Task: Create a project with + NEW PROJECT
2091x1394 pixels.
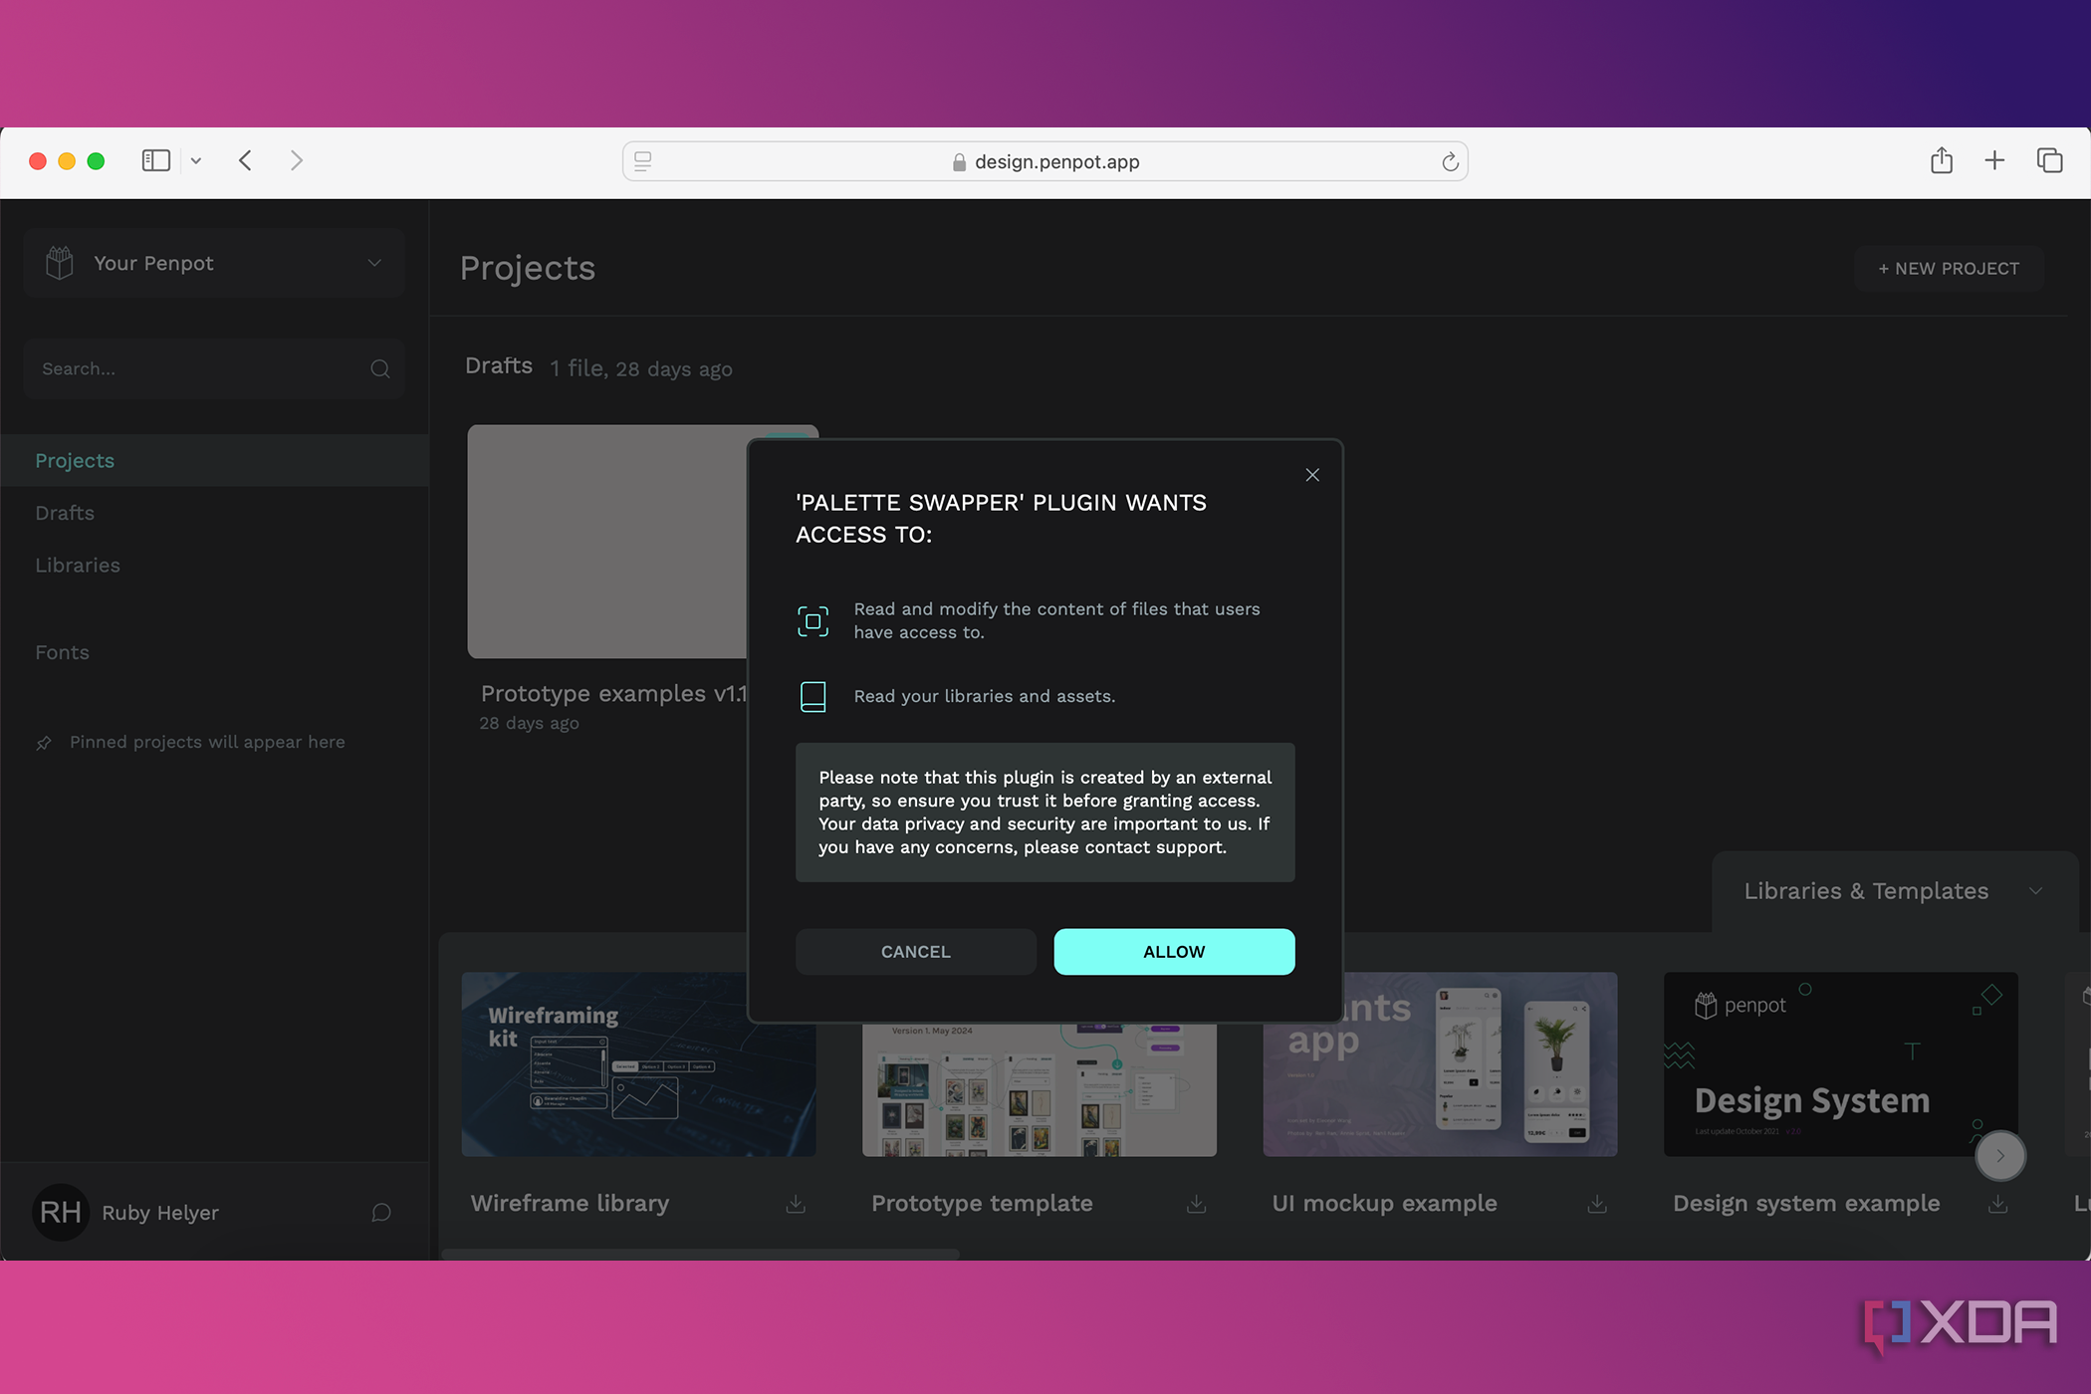Action: 1949,268
